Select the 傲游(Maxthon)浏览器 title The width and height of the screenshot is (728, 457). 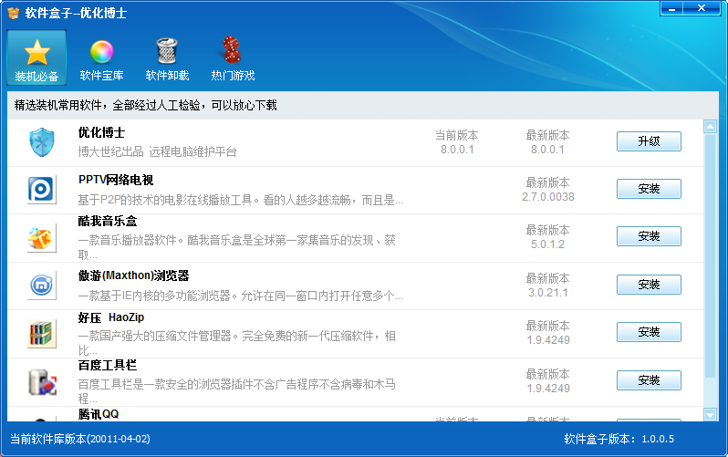[134, 275]
